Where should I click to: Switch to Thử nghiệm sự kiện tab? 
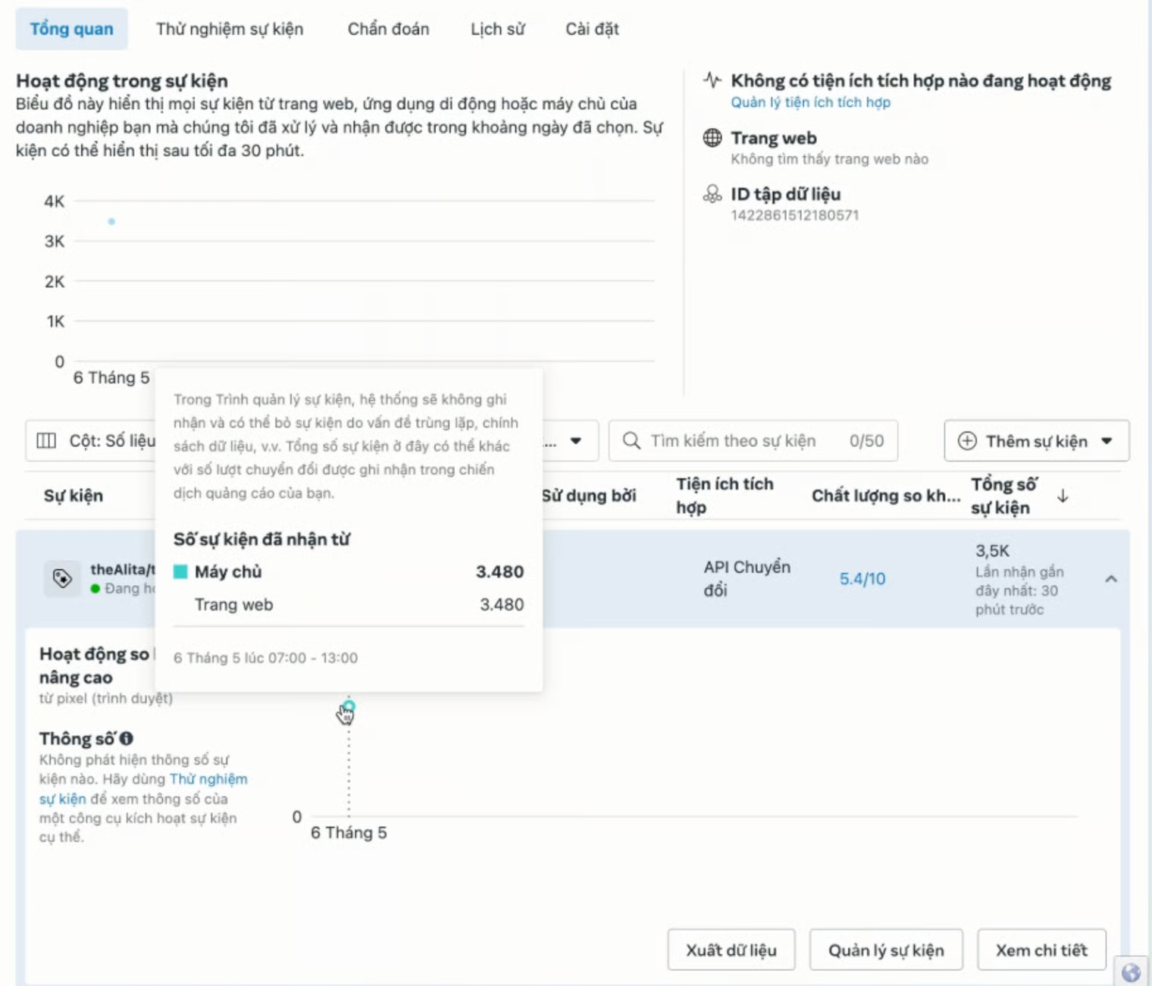pyautogui.click(x=230, y=29)
